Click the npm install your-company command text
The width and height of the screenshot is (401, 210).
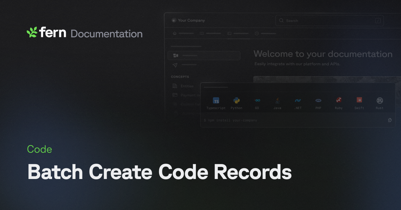(x=231, y=120)
